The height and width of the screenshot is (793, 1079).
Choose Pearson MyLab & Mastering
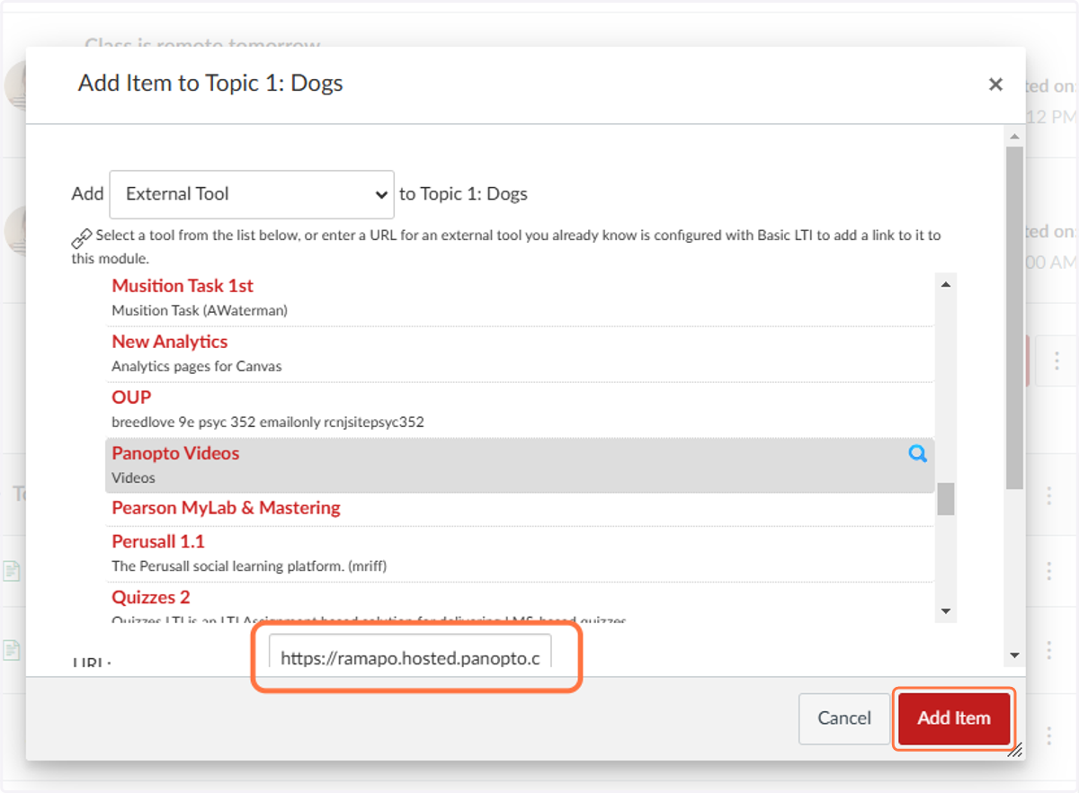coord(226,508)
